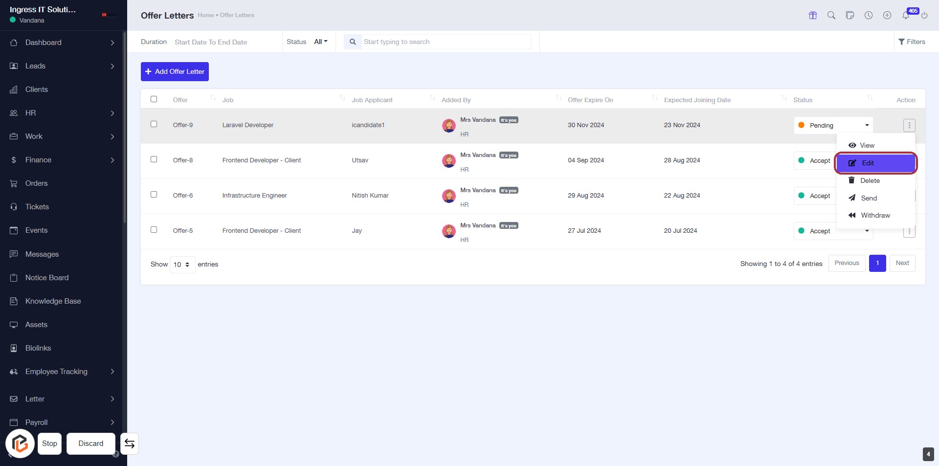Viewport: 939px width, 466px height.
Task: Select the Offer-8 row checkbox
Action: 154,159
